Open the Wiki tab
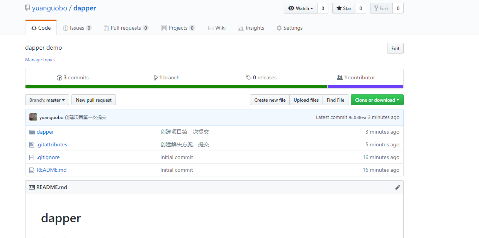Screen dimensions: 479x238 [217, 28]
